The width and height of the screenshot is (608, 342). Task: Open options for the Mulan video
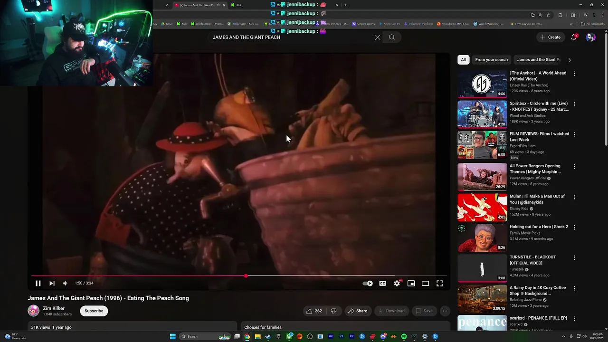(x=574, y=197)
